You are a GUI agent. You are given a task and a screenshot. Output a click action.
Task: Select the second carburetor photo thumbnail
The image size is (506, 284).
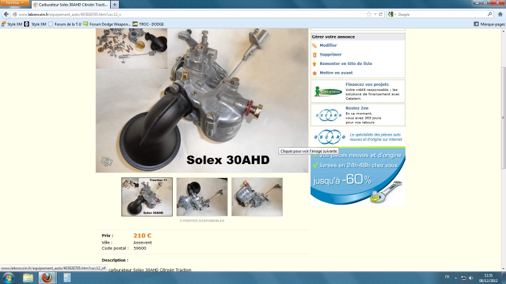(202, 197)
